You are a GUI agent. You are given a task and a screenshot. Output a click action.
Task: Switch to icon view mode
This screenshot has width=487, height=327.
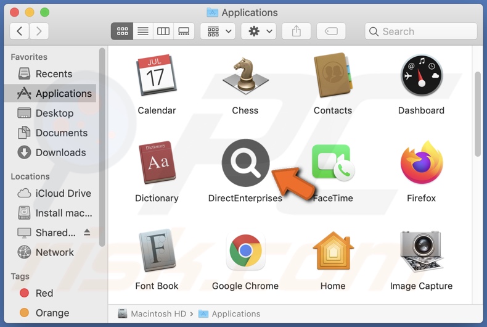pyautogui.click(x=122, y=31)
